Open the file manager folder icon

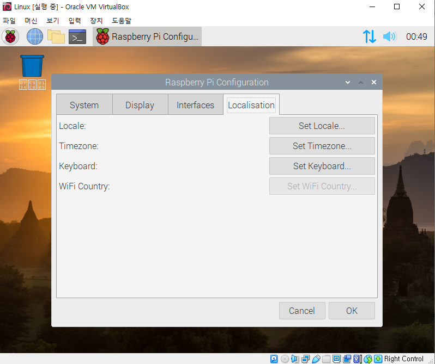(56, 36)
